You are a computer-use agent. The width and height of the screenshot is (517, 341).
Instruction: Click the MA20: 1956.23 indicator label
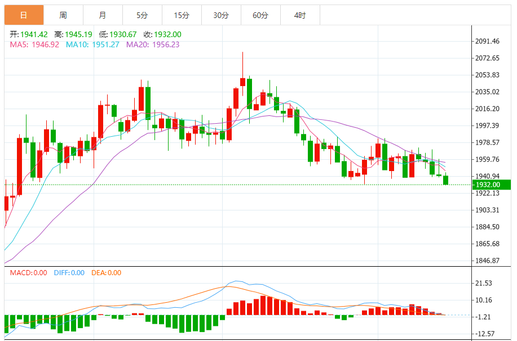(x=153, y=44)
